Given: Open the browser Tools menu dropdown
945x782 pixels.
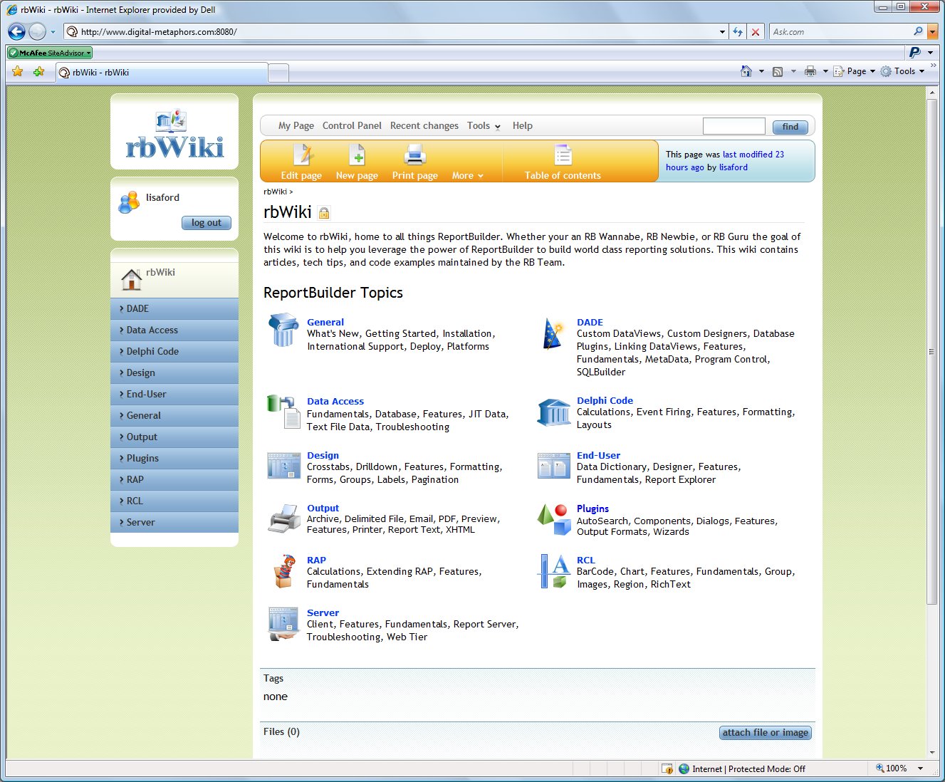Looking at the screenshot, I should pyautogui.click(x=902, y=71).
